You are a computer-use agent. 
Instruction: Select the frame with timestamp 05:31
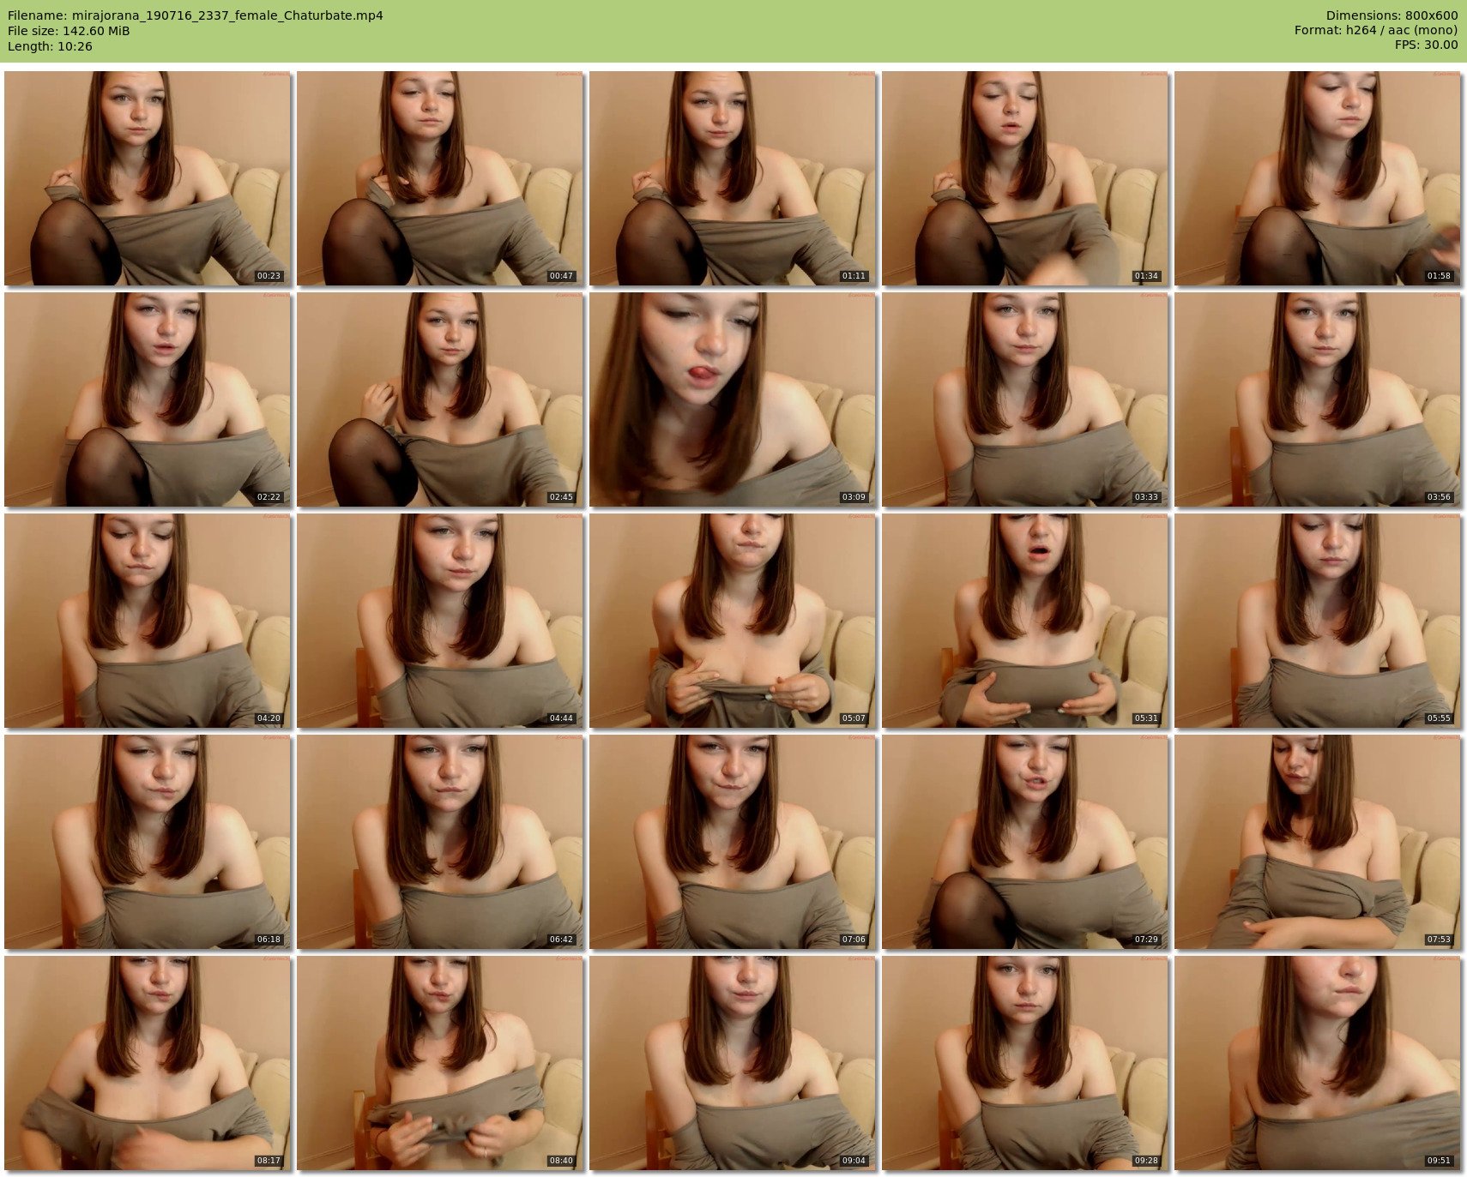pos(1025,621)
